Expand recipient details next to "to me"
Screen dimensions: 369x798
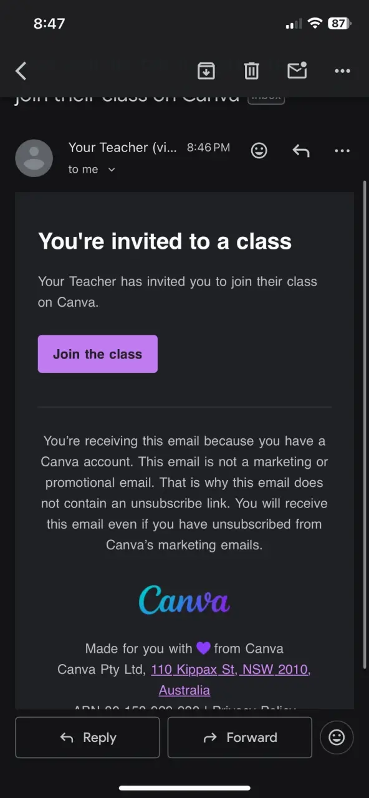pos(112,170)
